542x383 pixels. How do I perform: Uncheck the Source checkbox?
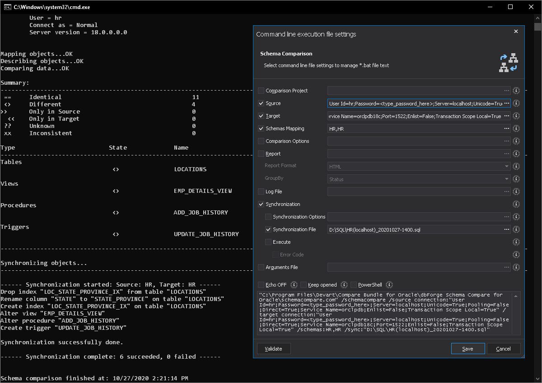click(x=261, y=103)
